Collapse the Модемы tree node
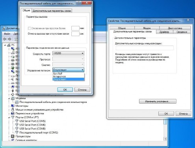This screenshot has width=195, height=148. 9,98
